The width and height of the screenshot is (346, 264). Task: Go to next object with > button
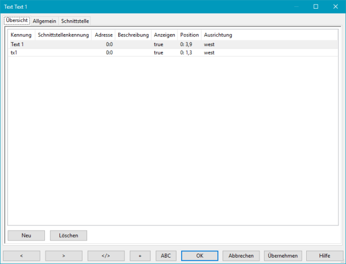click(x=63, y=255)
